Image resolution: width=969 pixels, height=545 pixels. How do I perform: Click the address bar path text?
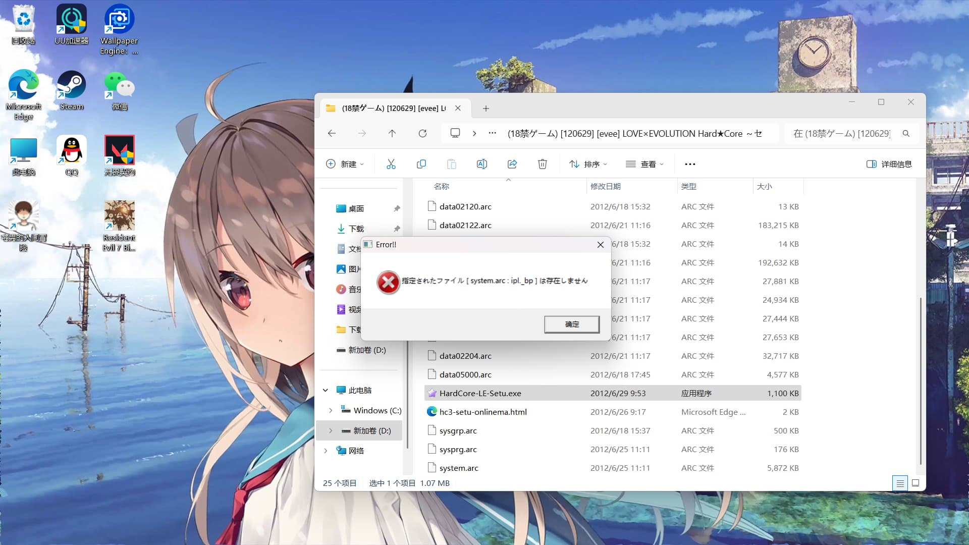pos(634,134)
